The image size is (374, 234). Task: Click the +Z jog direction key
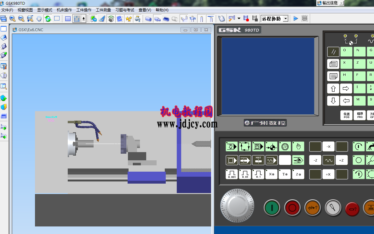point(342,160)
